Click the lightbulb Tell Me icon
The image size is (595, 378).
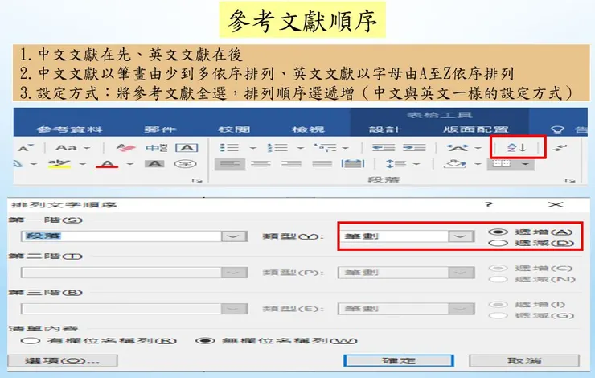point(557,129)
